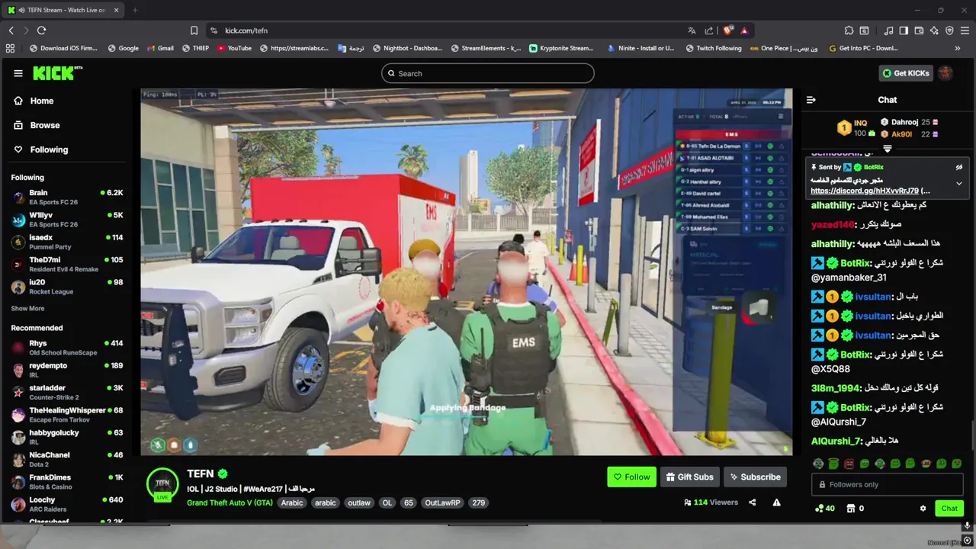Click the yazed146 username in chat
The width and height of the screenshot is (976, 549).
(833, 225)
